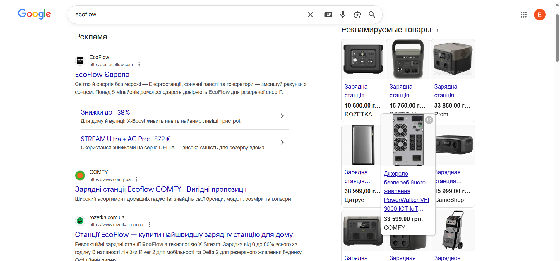Viewport: 560px width, 261px height.
Task: Open search by image camera icon
Action: tap(357, 15)
